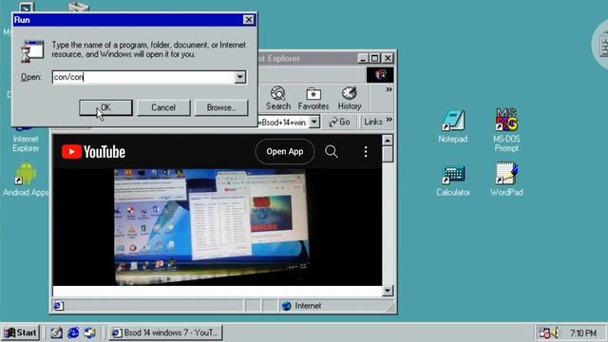This screenshot has height=342, width=608.
Task: Select the Notepad desktop icon
Action: pyautogui.click(x=453, y=126)
